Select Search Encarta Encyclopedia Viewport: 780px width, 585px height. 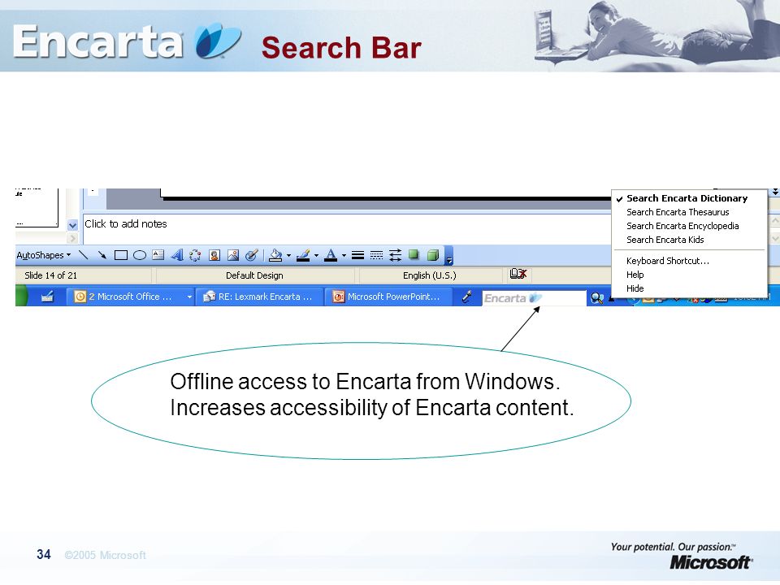(x=689, y=226)
